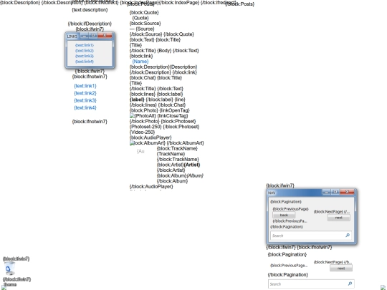Click the LINKS window title bar text
The image size is (387, 290).
click(72, 37)
